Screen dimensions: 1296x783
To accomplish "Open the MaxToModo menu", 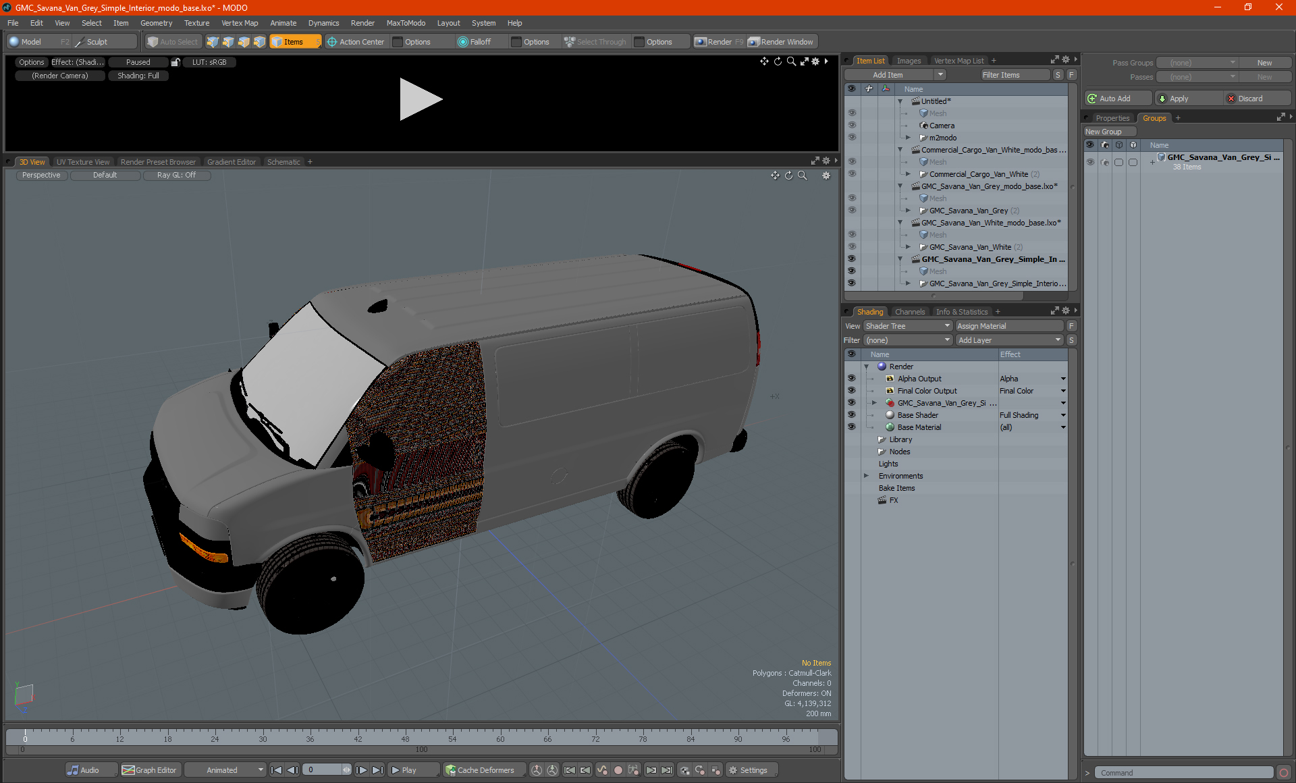I will (406, 23).
